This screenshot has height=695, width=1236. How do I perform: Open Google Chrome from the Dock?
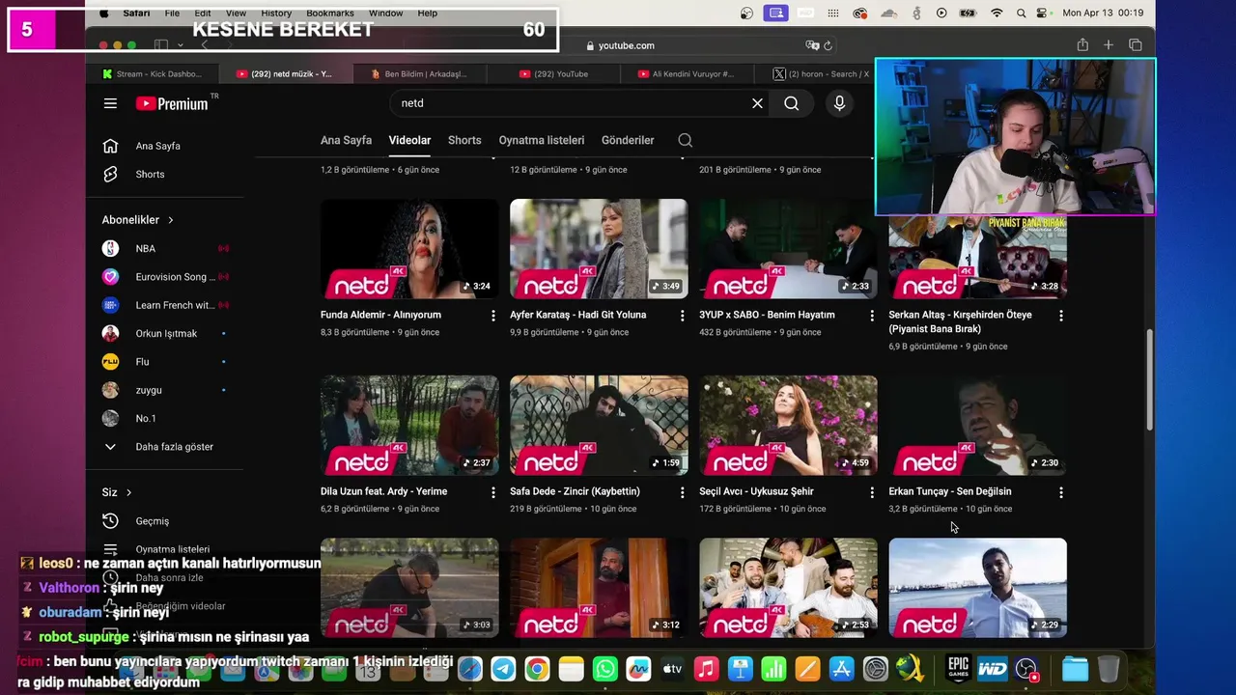tap(537, 669)
